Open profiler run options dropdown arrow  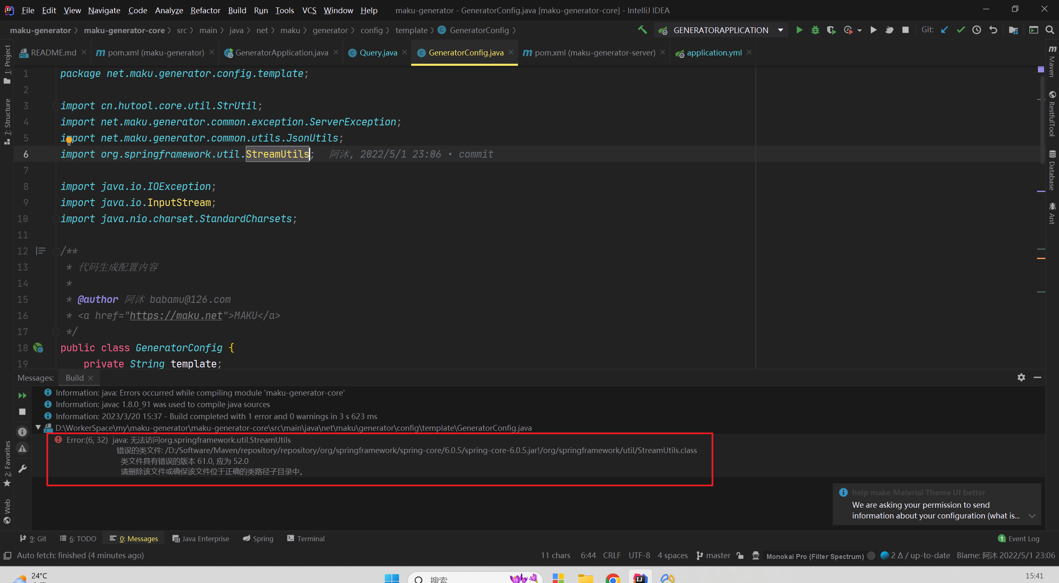coord(860,30)
